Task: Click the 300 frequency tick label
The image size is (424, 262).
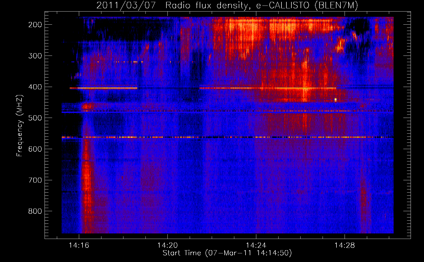Action: point(35,56)
